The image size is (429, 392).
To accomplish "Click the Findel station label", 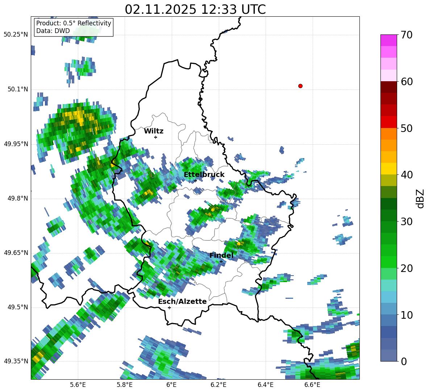I will (221, 255).
